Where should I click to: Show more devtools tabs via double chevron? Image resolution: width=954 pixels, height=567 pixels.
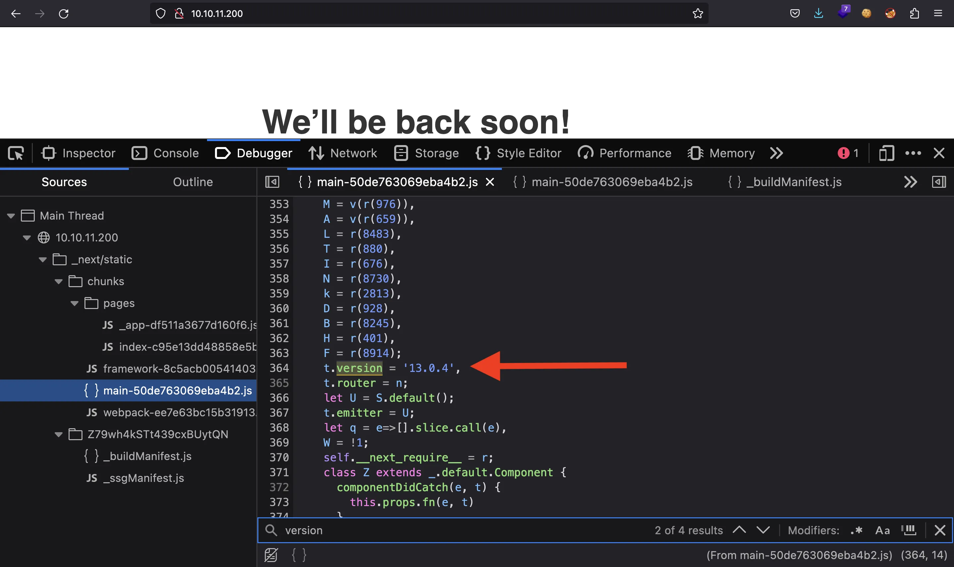pyautogui.click(x=776, y=153)
